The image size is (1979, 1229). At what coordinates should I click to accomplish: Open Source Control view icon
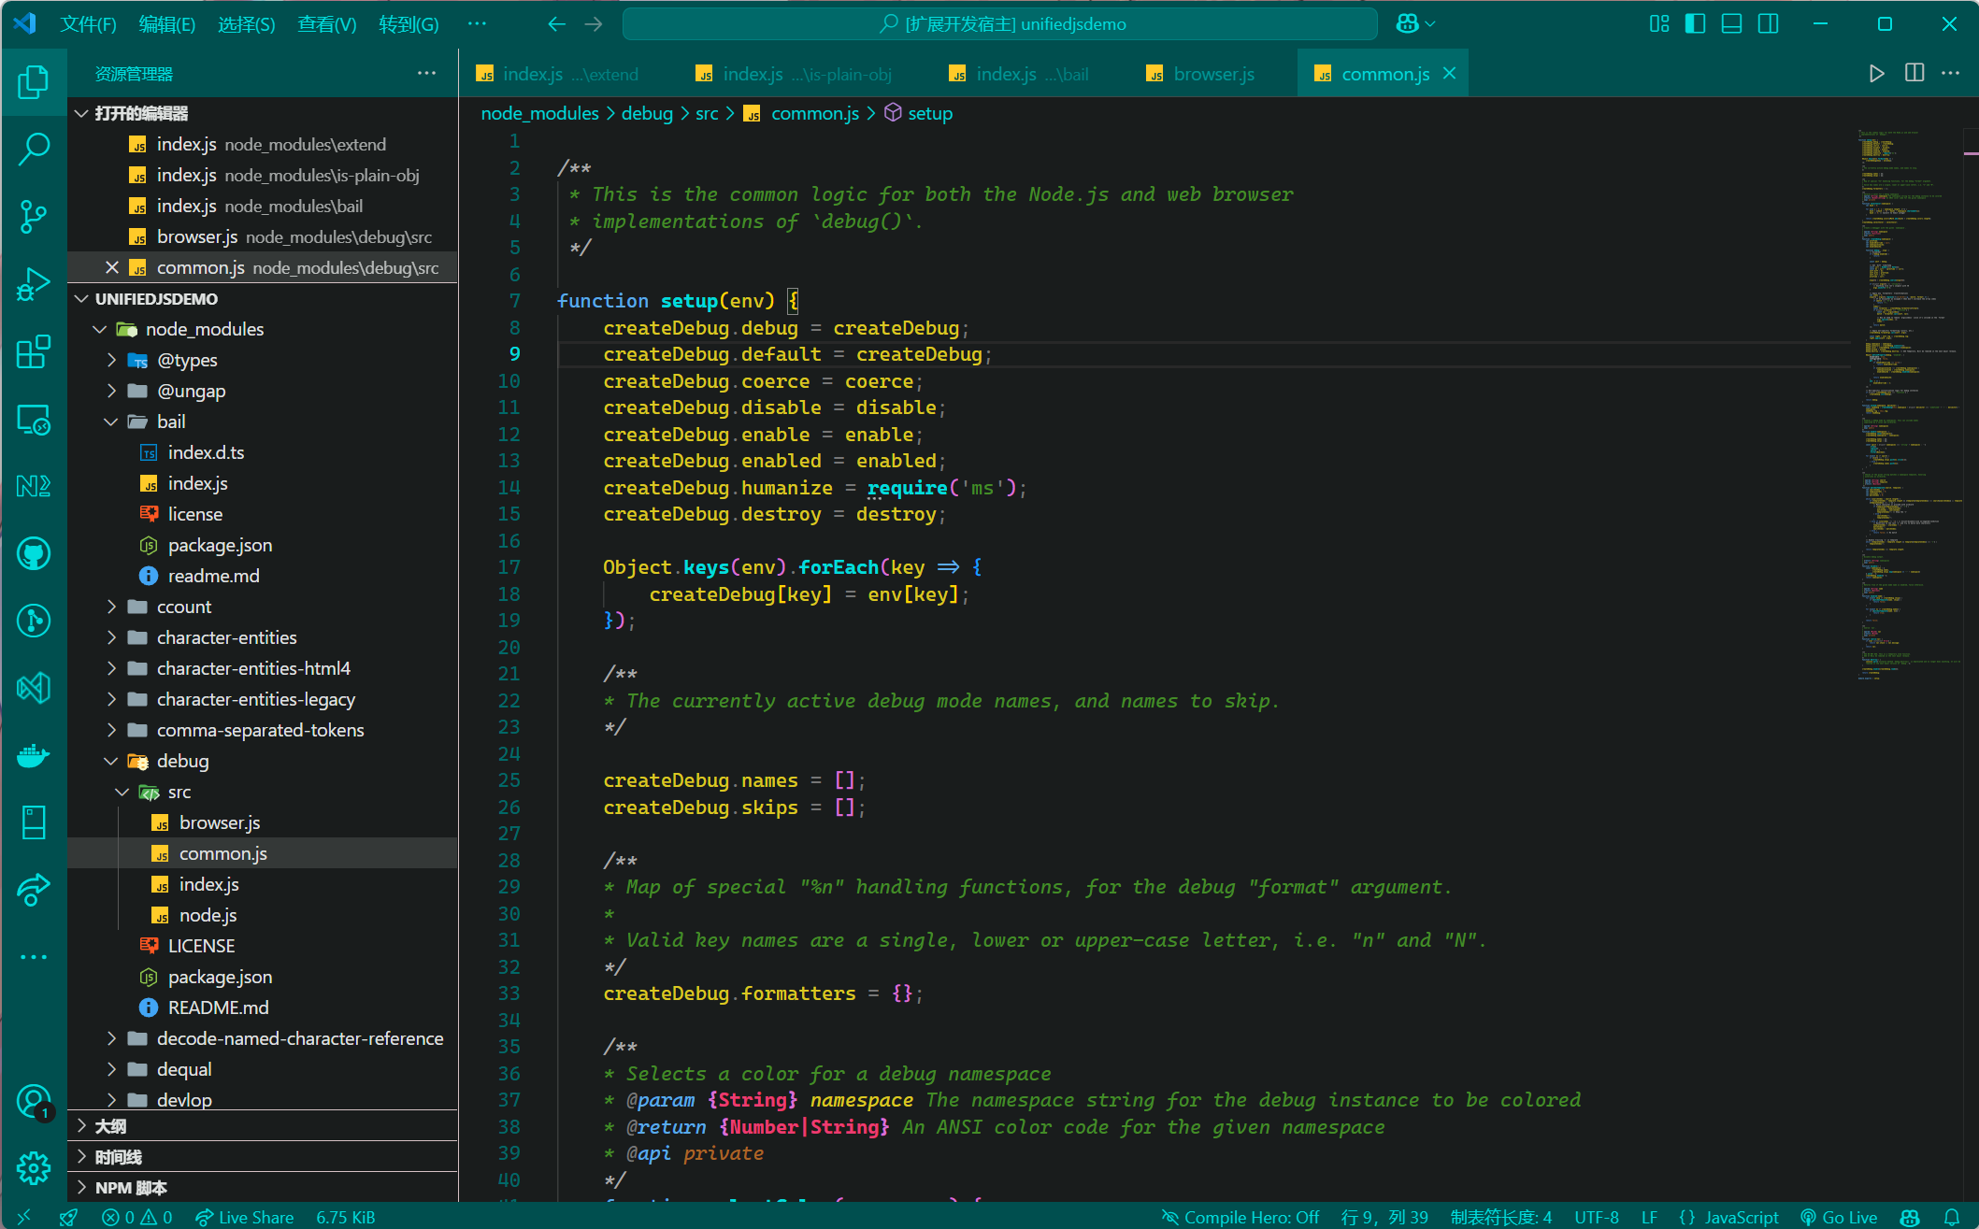pyautogui.click(x=34, y=217)
